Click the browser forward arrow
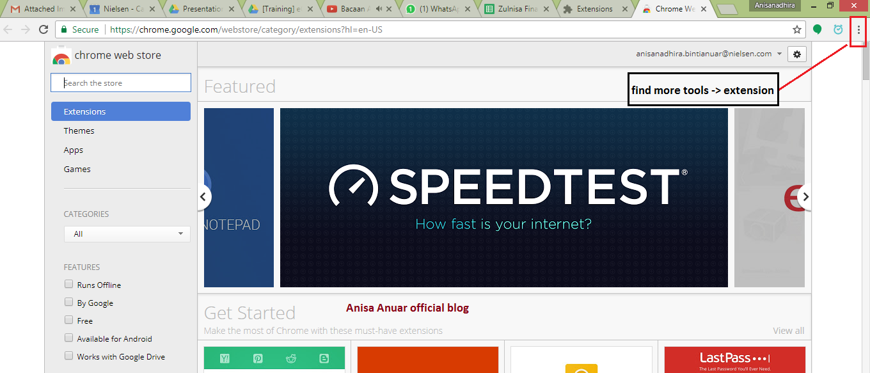The height and width of the screenshot is (373, 870). coord(26,29)
